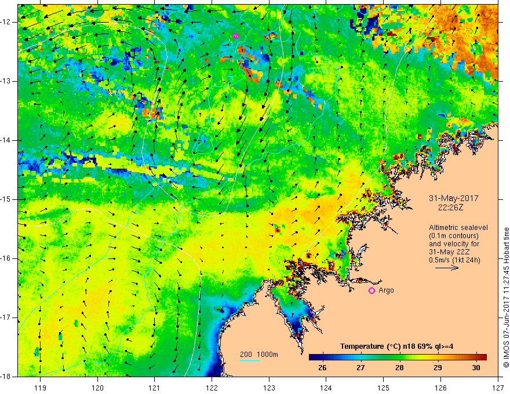
Task: Click longitude axis label '122'
Action: click(x=212, y=388)
